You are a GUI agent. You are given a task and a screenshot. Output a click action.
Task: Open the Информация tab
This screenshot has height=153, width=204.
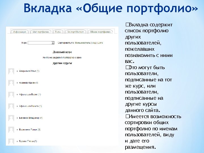coord(20,32)
